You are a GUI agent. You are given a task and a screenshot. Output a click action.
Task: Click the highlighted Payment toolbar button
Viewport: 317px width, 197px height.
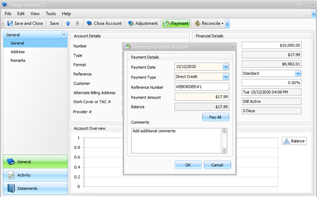(176, 24)
